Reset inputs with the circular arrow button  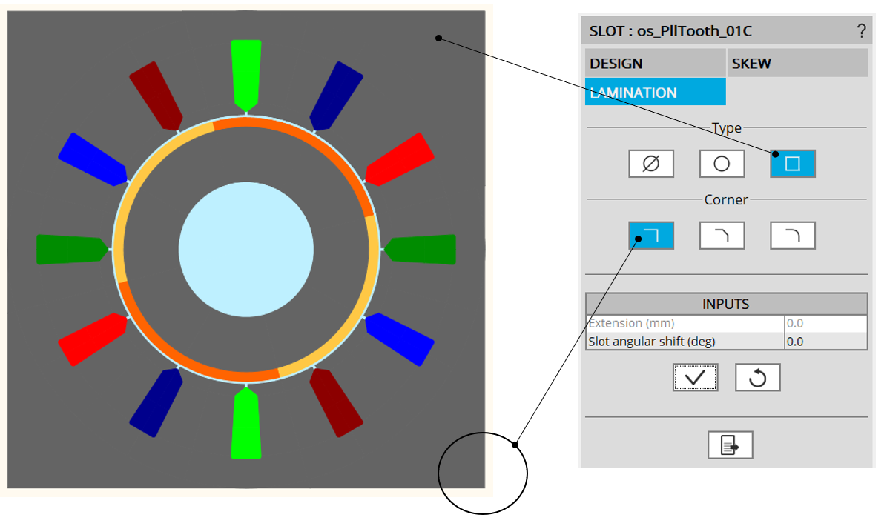point(757,377)
